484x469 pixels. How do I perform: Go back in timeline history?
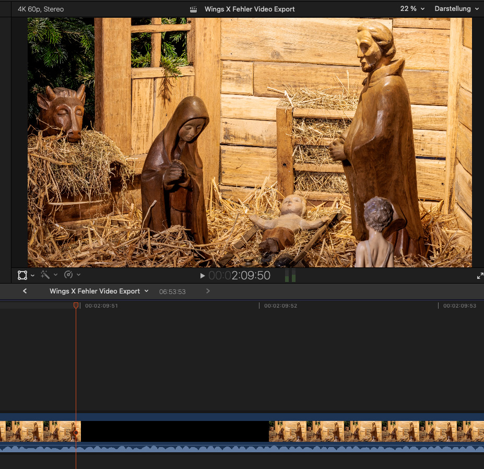click(25, 291)
